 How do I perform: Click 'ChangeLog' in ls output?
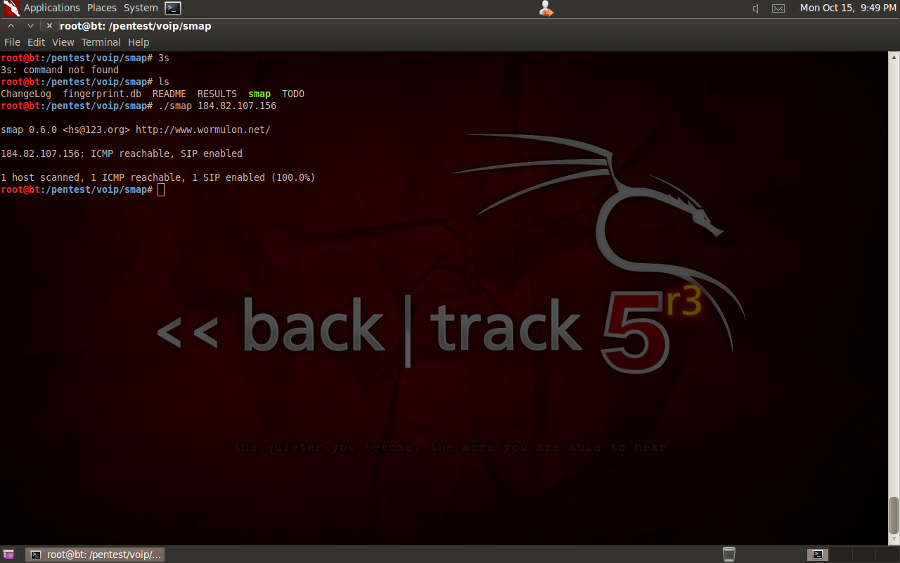tap(26, 94)
